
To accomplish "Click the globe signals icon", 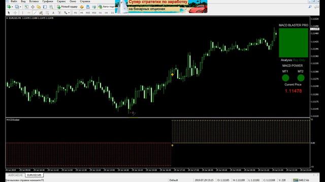I will pos(94,7).
